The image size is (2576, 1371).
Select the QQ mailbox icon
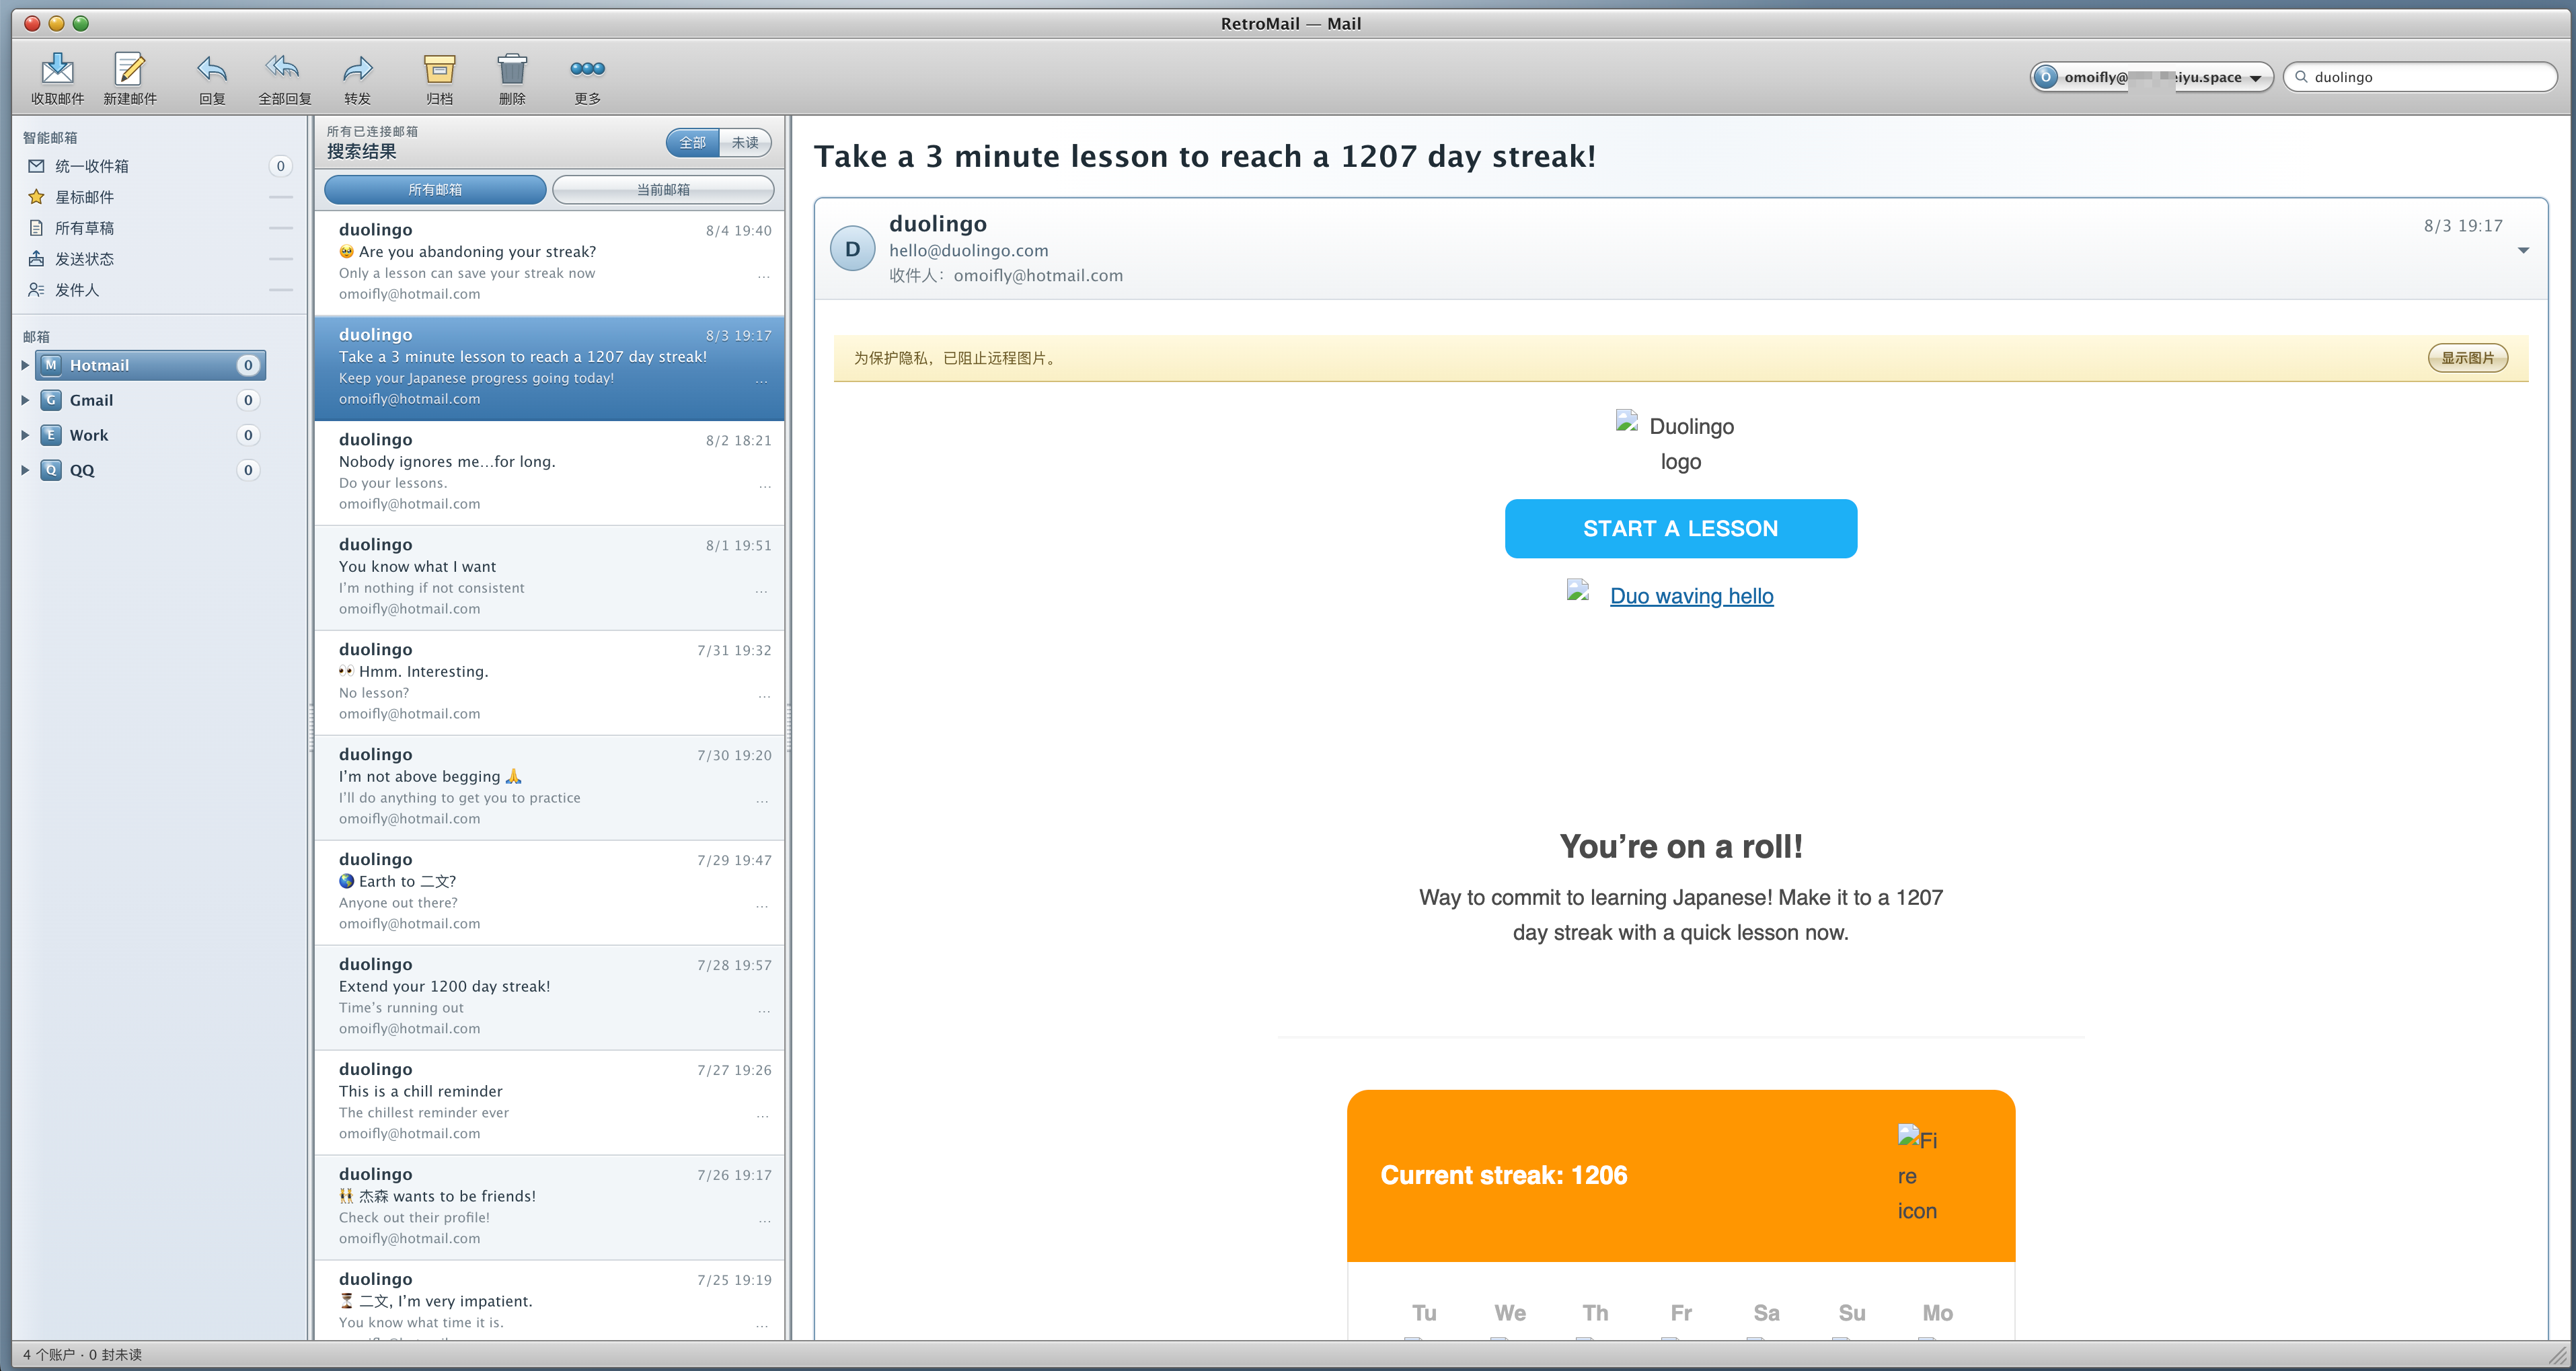[x=51, y=470]
